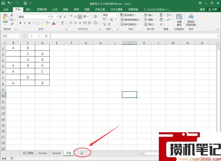221x161 pixels.
Task: Toggle bottom align (highlighted)
Action: tap(80, 17)
